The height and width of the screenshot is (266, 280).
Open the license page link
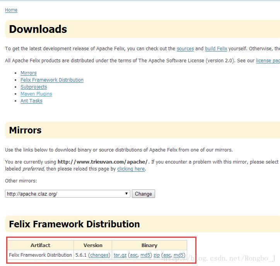coord(268,61)
